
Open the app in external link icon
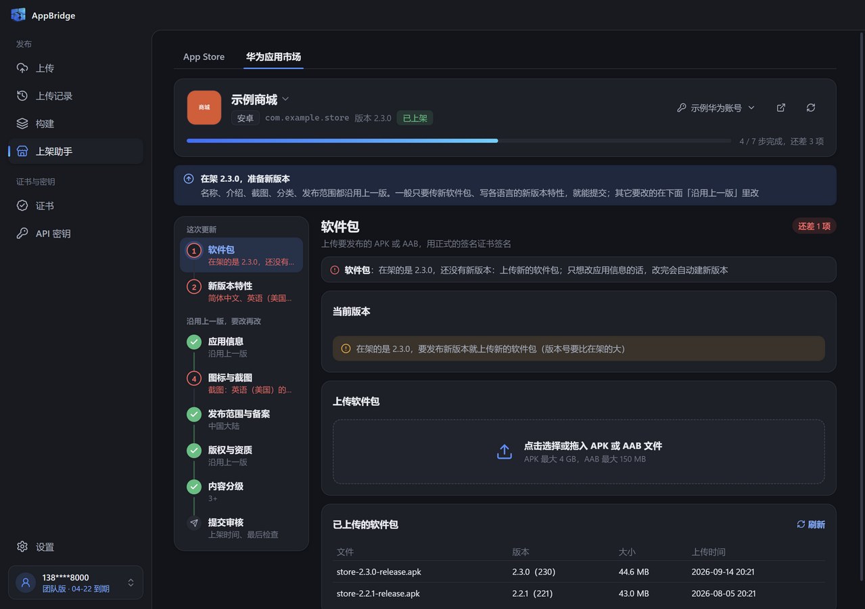[781, 108]
